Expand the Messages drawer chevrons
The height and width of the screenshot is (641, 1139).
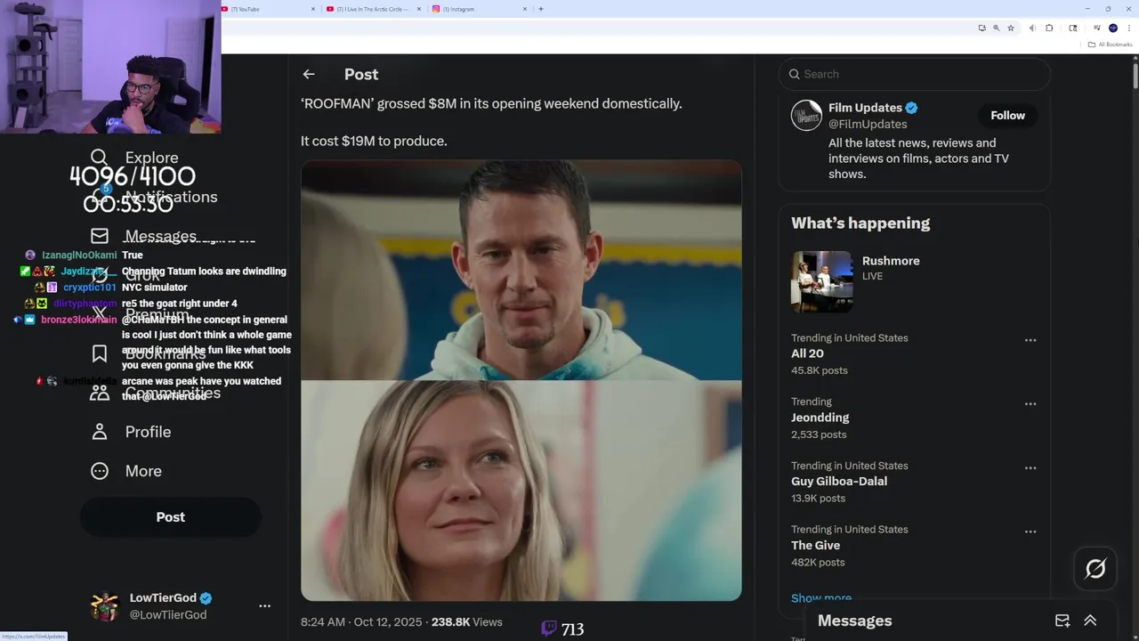point(1090,621)
